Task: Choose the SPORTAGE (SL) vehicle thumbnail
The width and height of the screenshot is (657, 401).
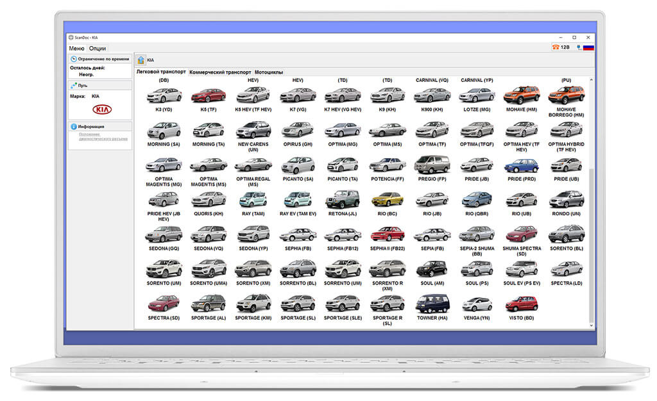Action: tap(298, 304)
